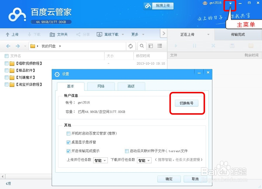Screen dimensions: 262x189
Task: Select the 【唱歌视频教程】 folder name
Action: coord(29,63)
